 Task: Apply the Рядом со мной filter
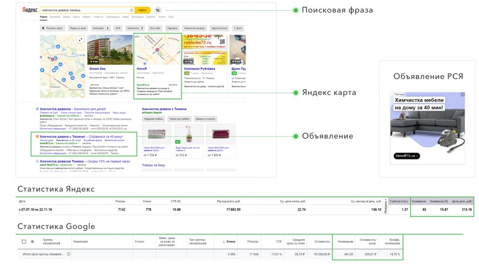pyautogui.click(x=78, y=28)
